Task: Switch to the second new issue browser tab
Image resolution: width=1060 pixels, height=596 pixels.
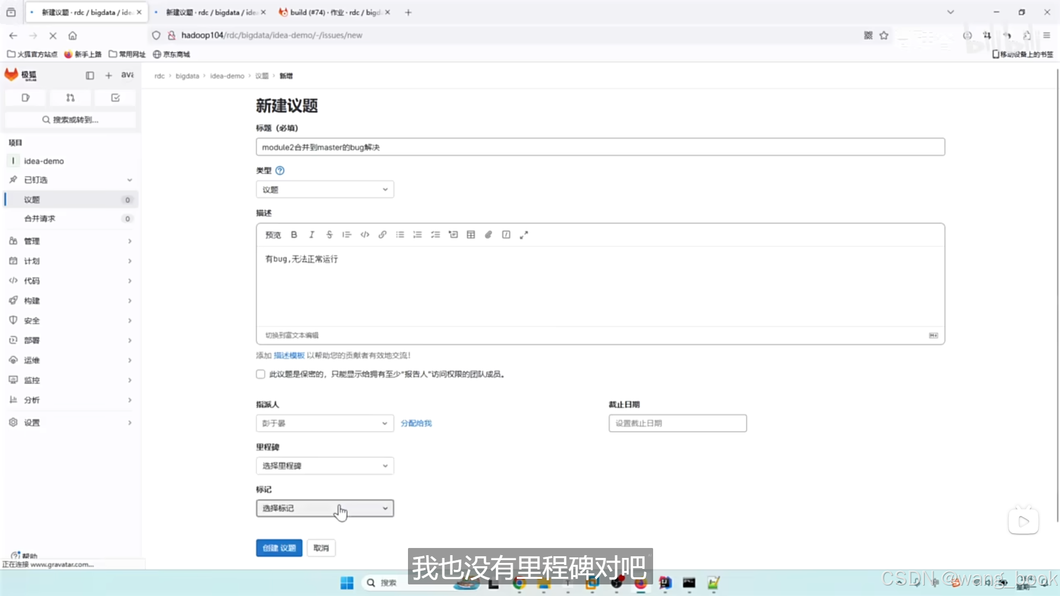Action: [x=210, y=12]
